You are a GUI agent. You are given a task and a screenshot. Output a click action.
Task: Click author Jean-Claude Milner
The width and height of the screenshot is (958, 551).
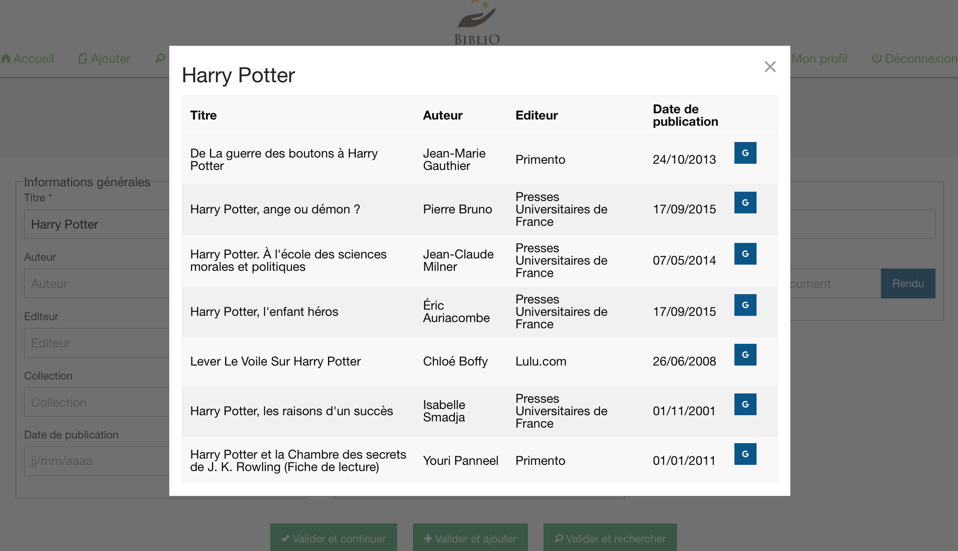tap(458, 260)
